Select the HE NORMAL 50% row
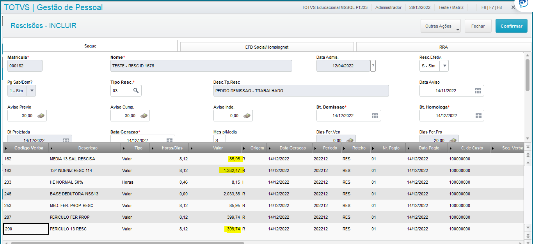Viewport: 533px width, 244px height. 263,182
